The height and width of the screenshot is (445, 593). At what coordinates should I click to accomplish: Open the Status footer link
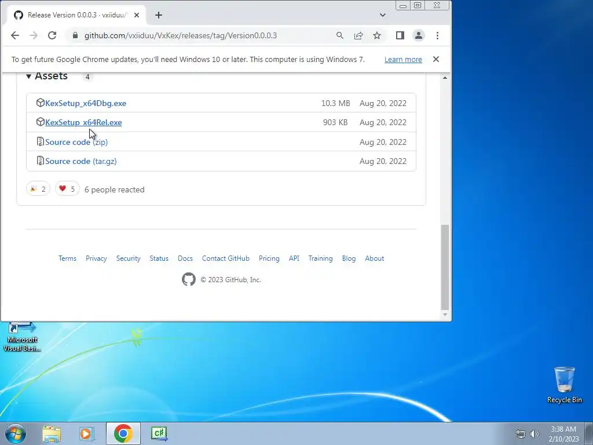pyautogui.click(x=159, y=258)
